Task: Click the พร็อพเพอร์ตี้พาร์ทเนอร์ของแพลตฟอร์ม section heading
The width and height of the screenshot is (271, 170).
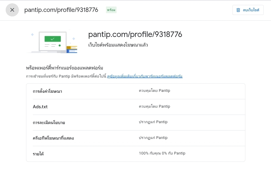Action: point(64,68)
